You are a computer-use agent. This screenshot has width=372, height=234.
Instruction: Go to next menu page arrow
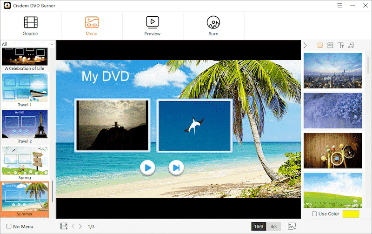click(x=80, y=227)
